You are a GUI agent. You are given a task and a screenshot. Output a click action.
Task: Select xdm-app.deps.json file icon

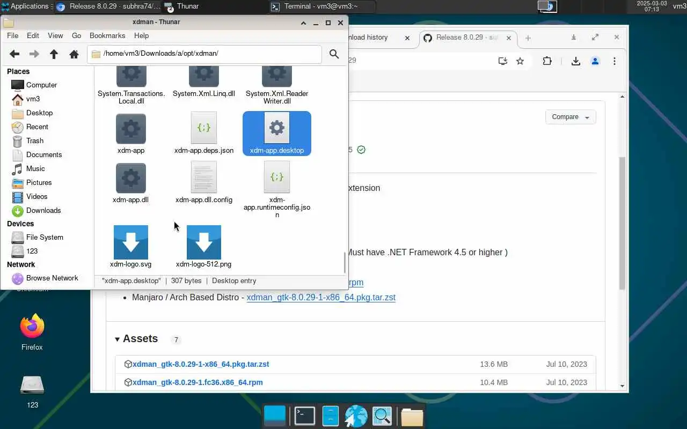click(204, 128)
